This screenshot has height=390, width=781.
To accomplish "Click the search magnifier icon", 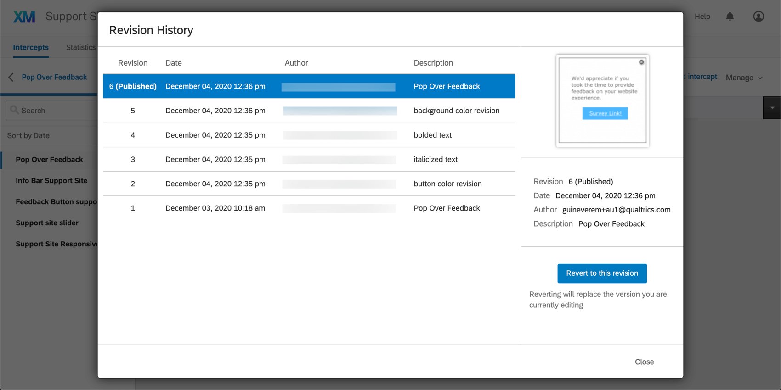I will click(x=14, y=110).
